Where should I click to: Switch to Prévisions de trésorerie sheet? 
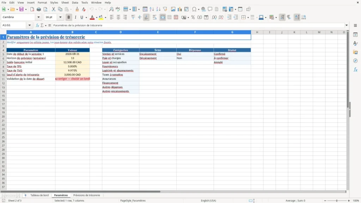pyautogui.click(x=87, y=195)
